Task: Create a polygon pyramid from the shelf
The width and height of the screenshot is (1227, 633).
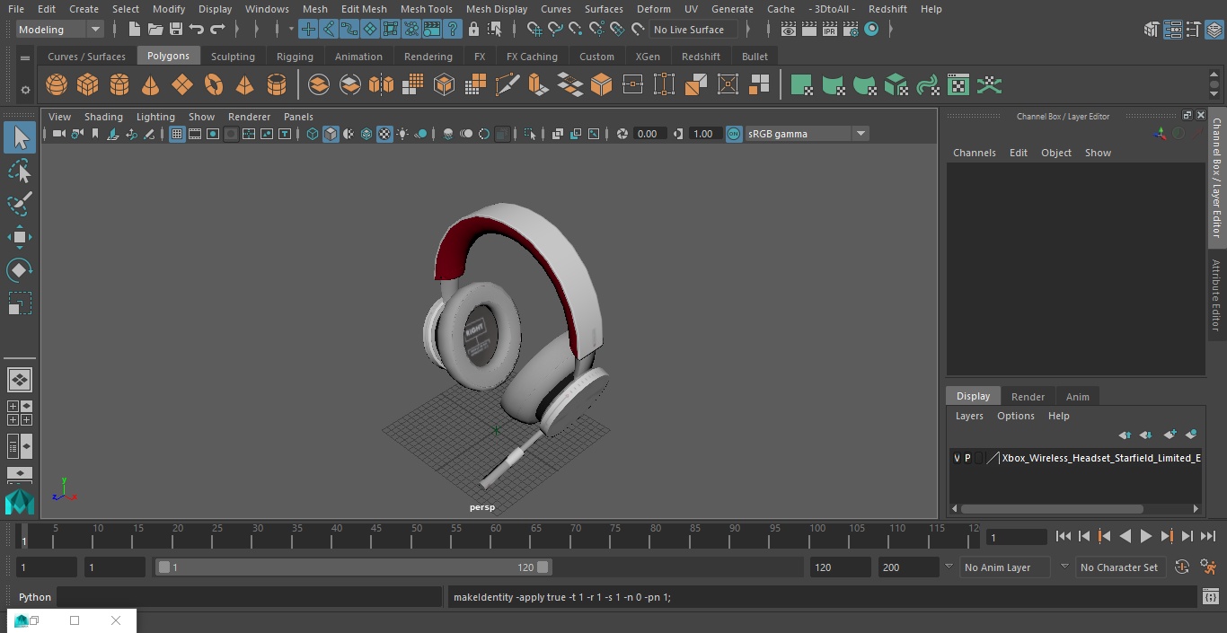Action: (x=245, y=85)
